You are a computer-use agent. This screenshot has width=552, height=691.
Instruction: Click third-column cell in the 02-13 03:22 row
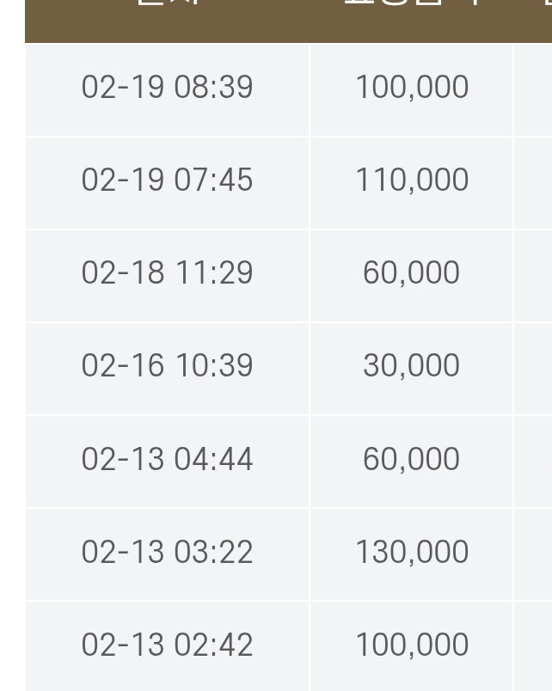pyautogui.click(x=534, y=552)
